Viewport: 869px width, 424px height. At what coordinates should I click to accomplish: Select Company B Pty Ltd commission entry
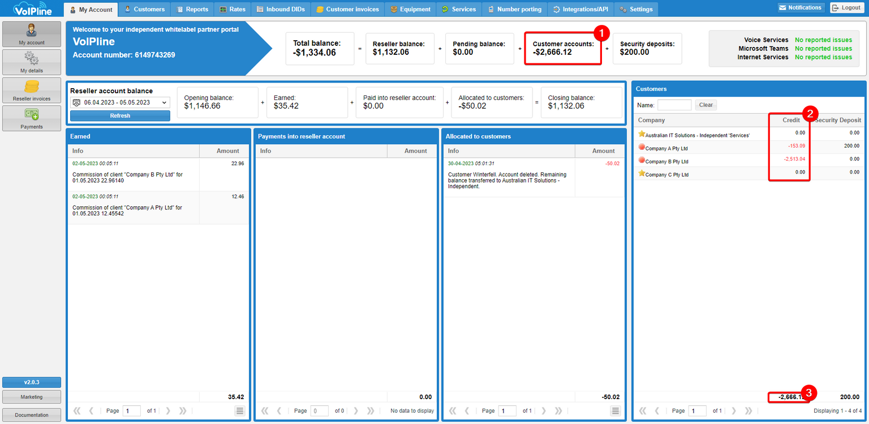[158, 174]
